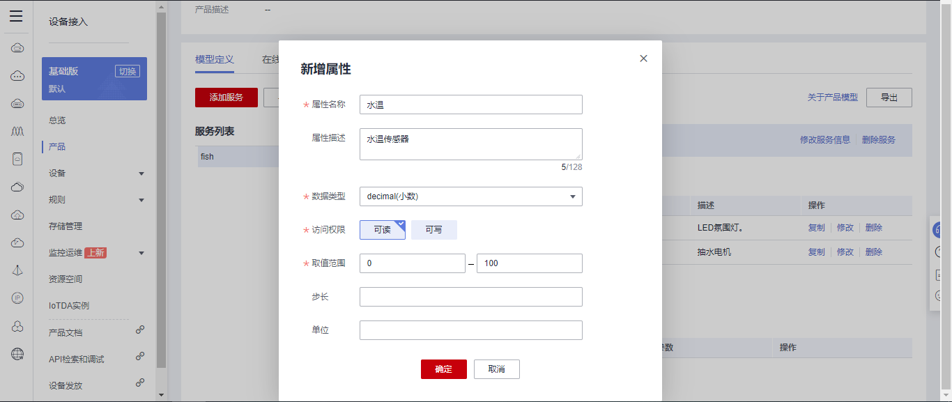Screen dimensions: 952x402
Task: Open 资源空间 in the sidebar
Action: pos(66,279)
